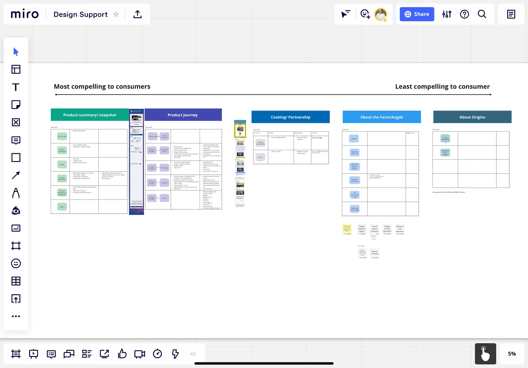Star the Design Support board
This screenshot has height=368, width=528.
[116, 14]
